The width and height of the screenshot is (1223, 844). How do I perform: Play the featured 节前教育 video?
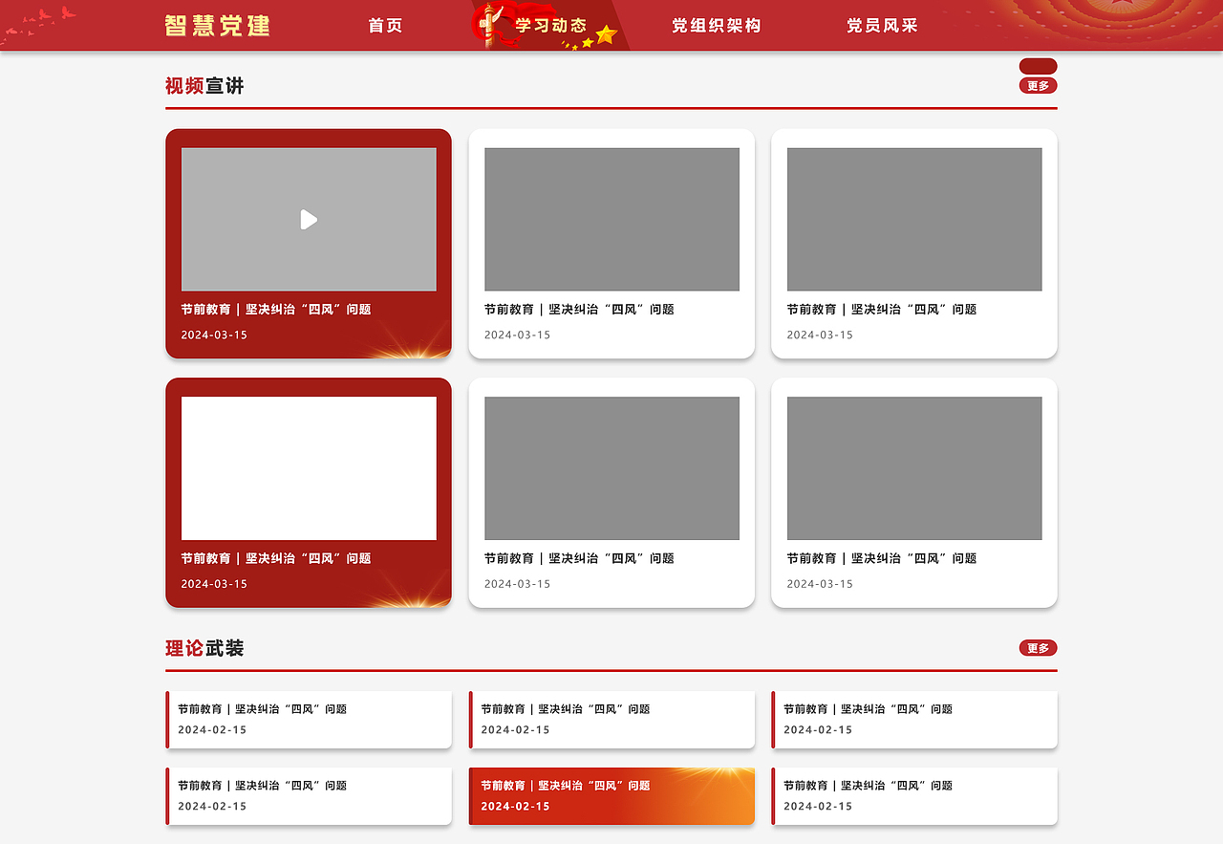308,220
